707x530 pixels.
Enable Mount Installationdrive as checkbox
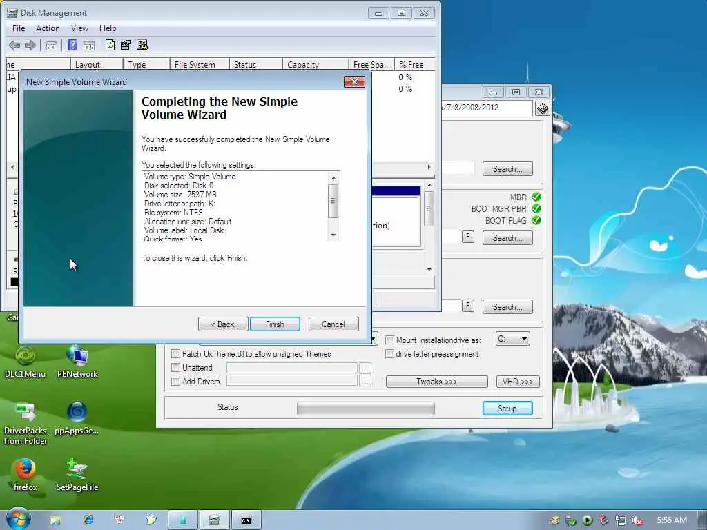(x=390, y=340)
